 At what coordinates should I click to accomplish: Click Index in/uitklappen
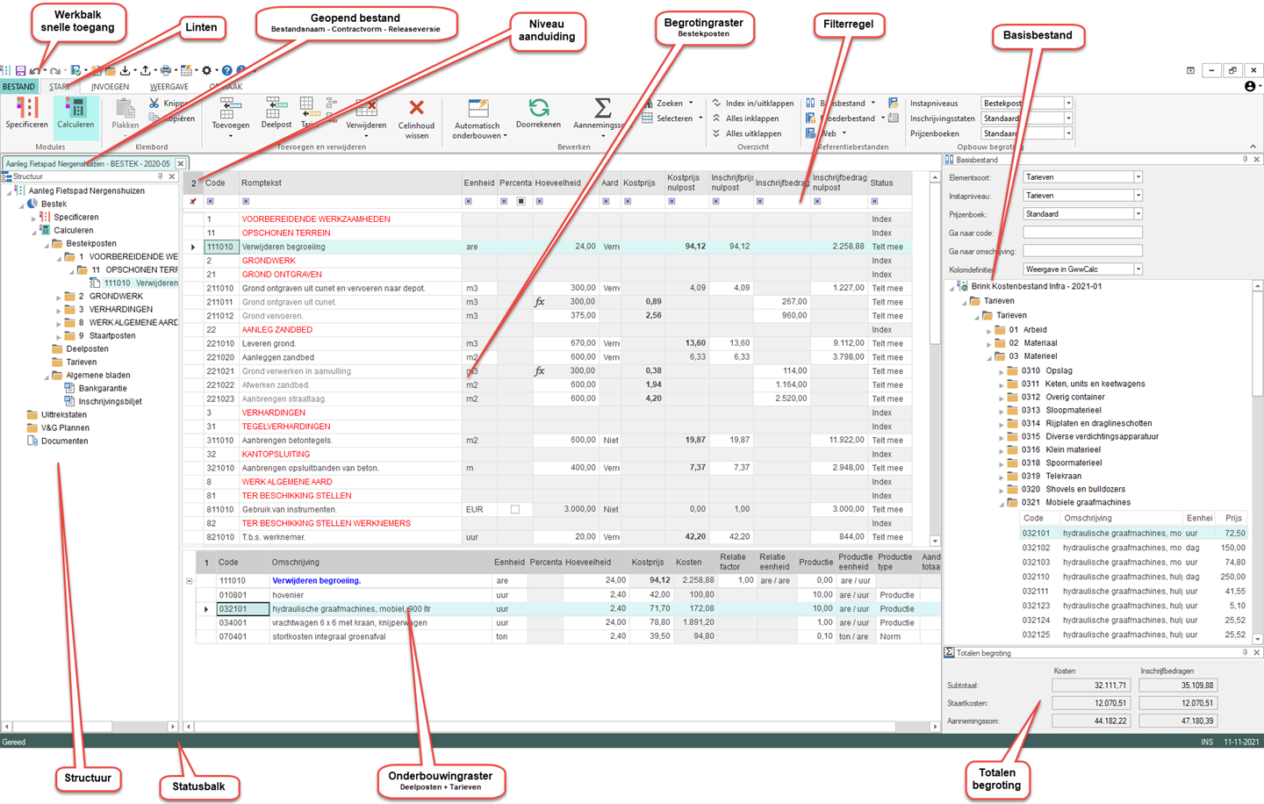pyautogui.click(x=753, y=104)
